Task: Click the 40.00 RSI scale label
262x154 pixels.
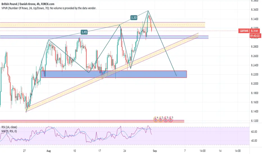Action: [254, 141]
